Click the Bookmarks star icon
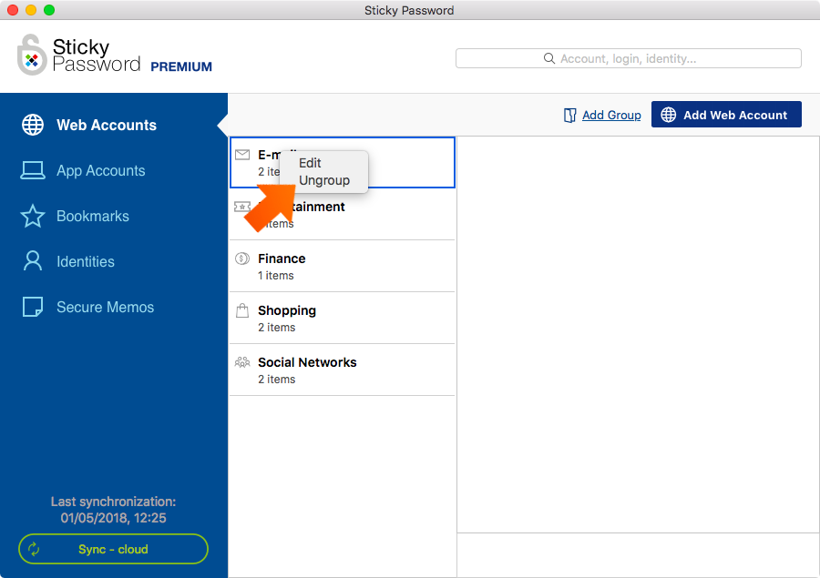 (x=33, y=216)
